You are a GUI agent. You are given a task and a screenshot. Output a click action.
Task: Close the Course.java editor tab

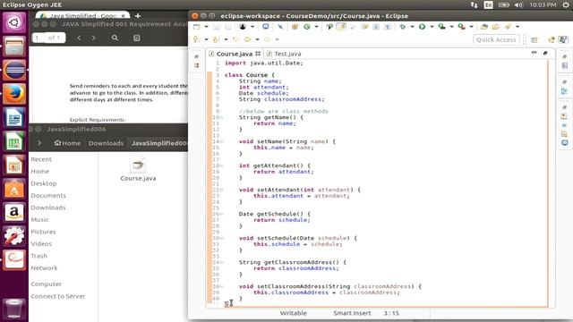coord(258,54)
